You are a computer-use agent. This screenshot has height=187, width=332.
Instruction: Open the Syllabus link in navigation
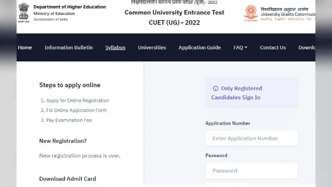(115, 47)
